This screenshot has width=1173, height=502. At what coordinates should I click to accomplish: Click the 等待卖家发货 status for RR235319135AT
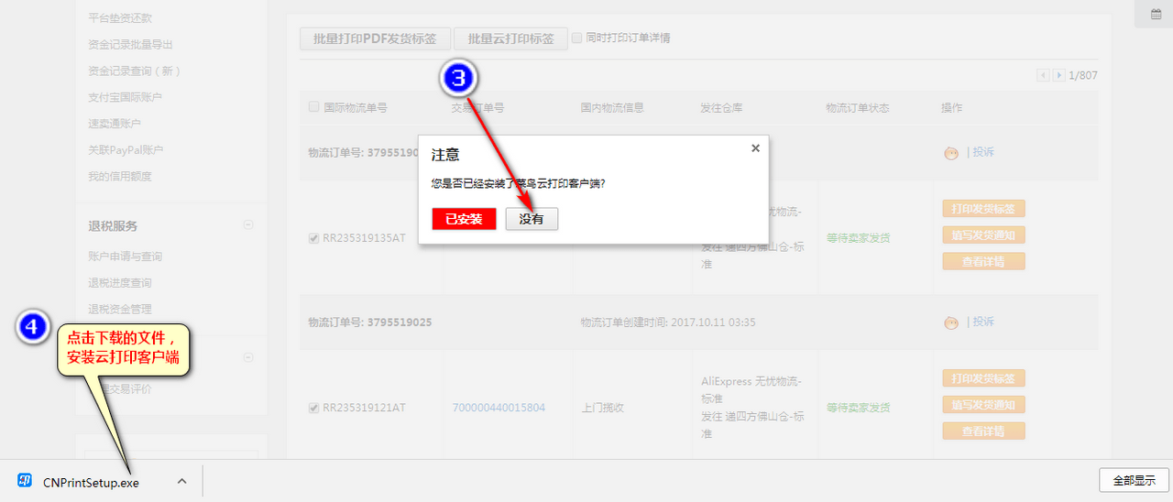tap(858, 238)
